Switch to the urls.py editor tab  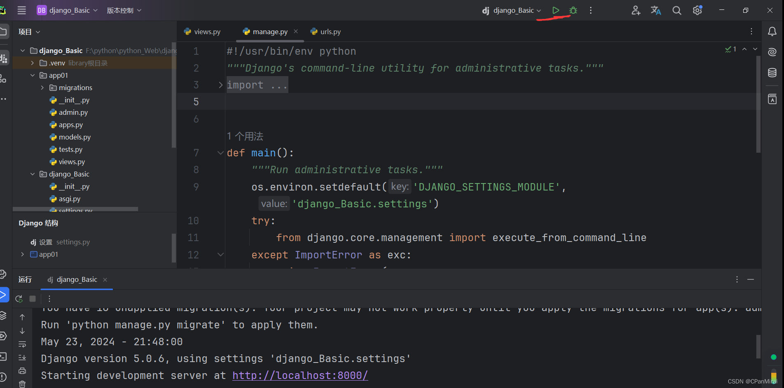tap(326, 32)
